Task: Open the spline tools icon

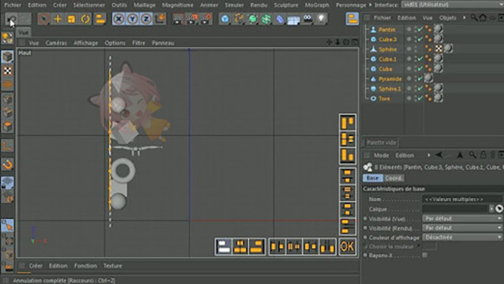Action: [x=239, y=19]
